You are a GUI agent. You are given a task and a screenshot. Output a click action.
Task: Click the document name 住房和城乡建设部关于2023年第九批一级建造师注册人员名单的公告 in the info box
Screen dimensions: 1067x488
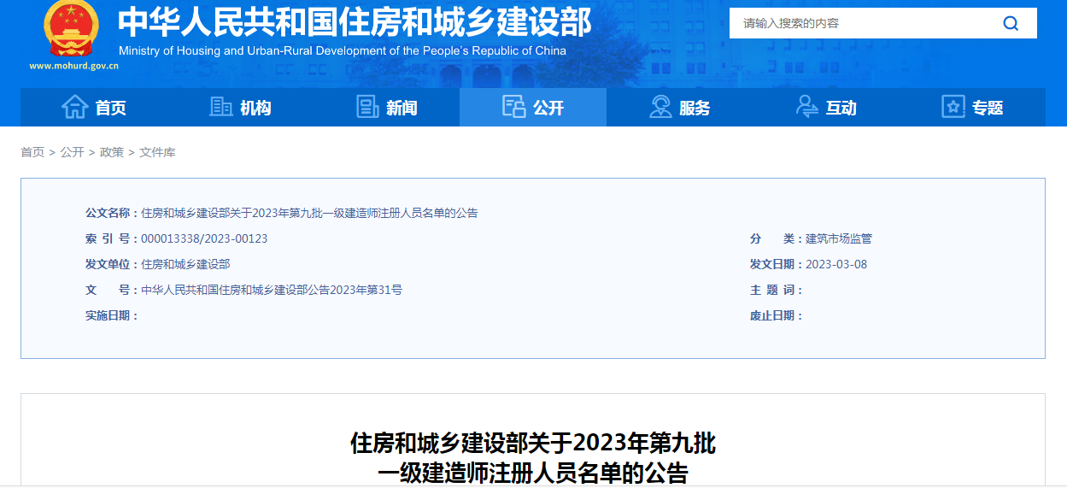[309, 213]
